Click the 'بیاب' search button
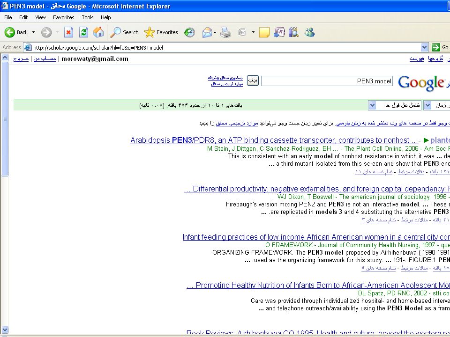 (x=253, y=81)
